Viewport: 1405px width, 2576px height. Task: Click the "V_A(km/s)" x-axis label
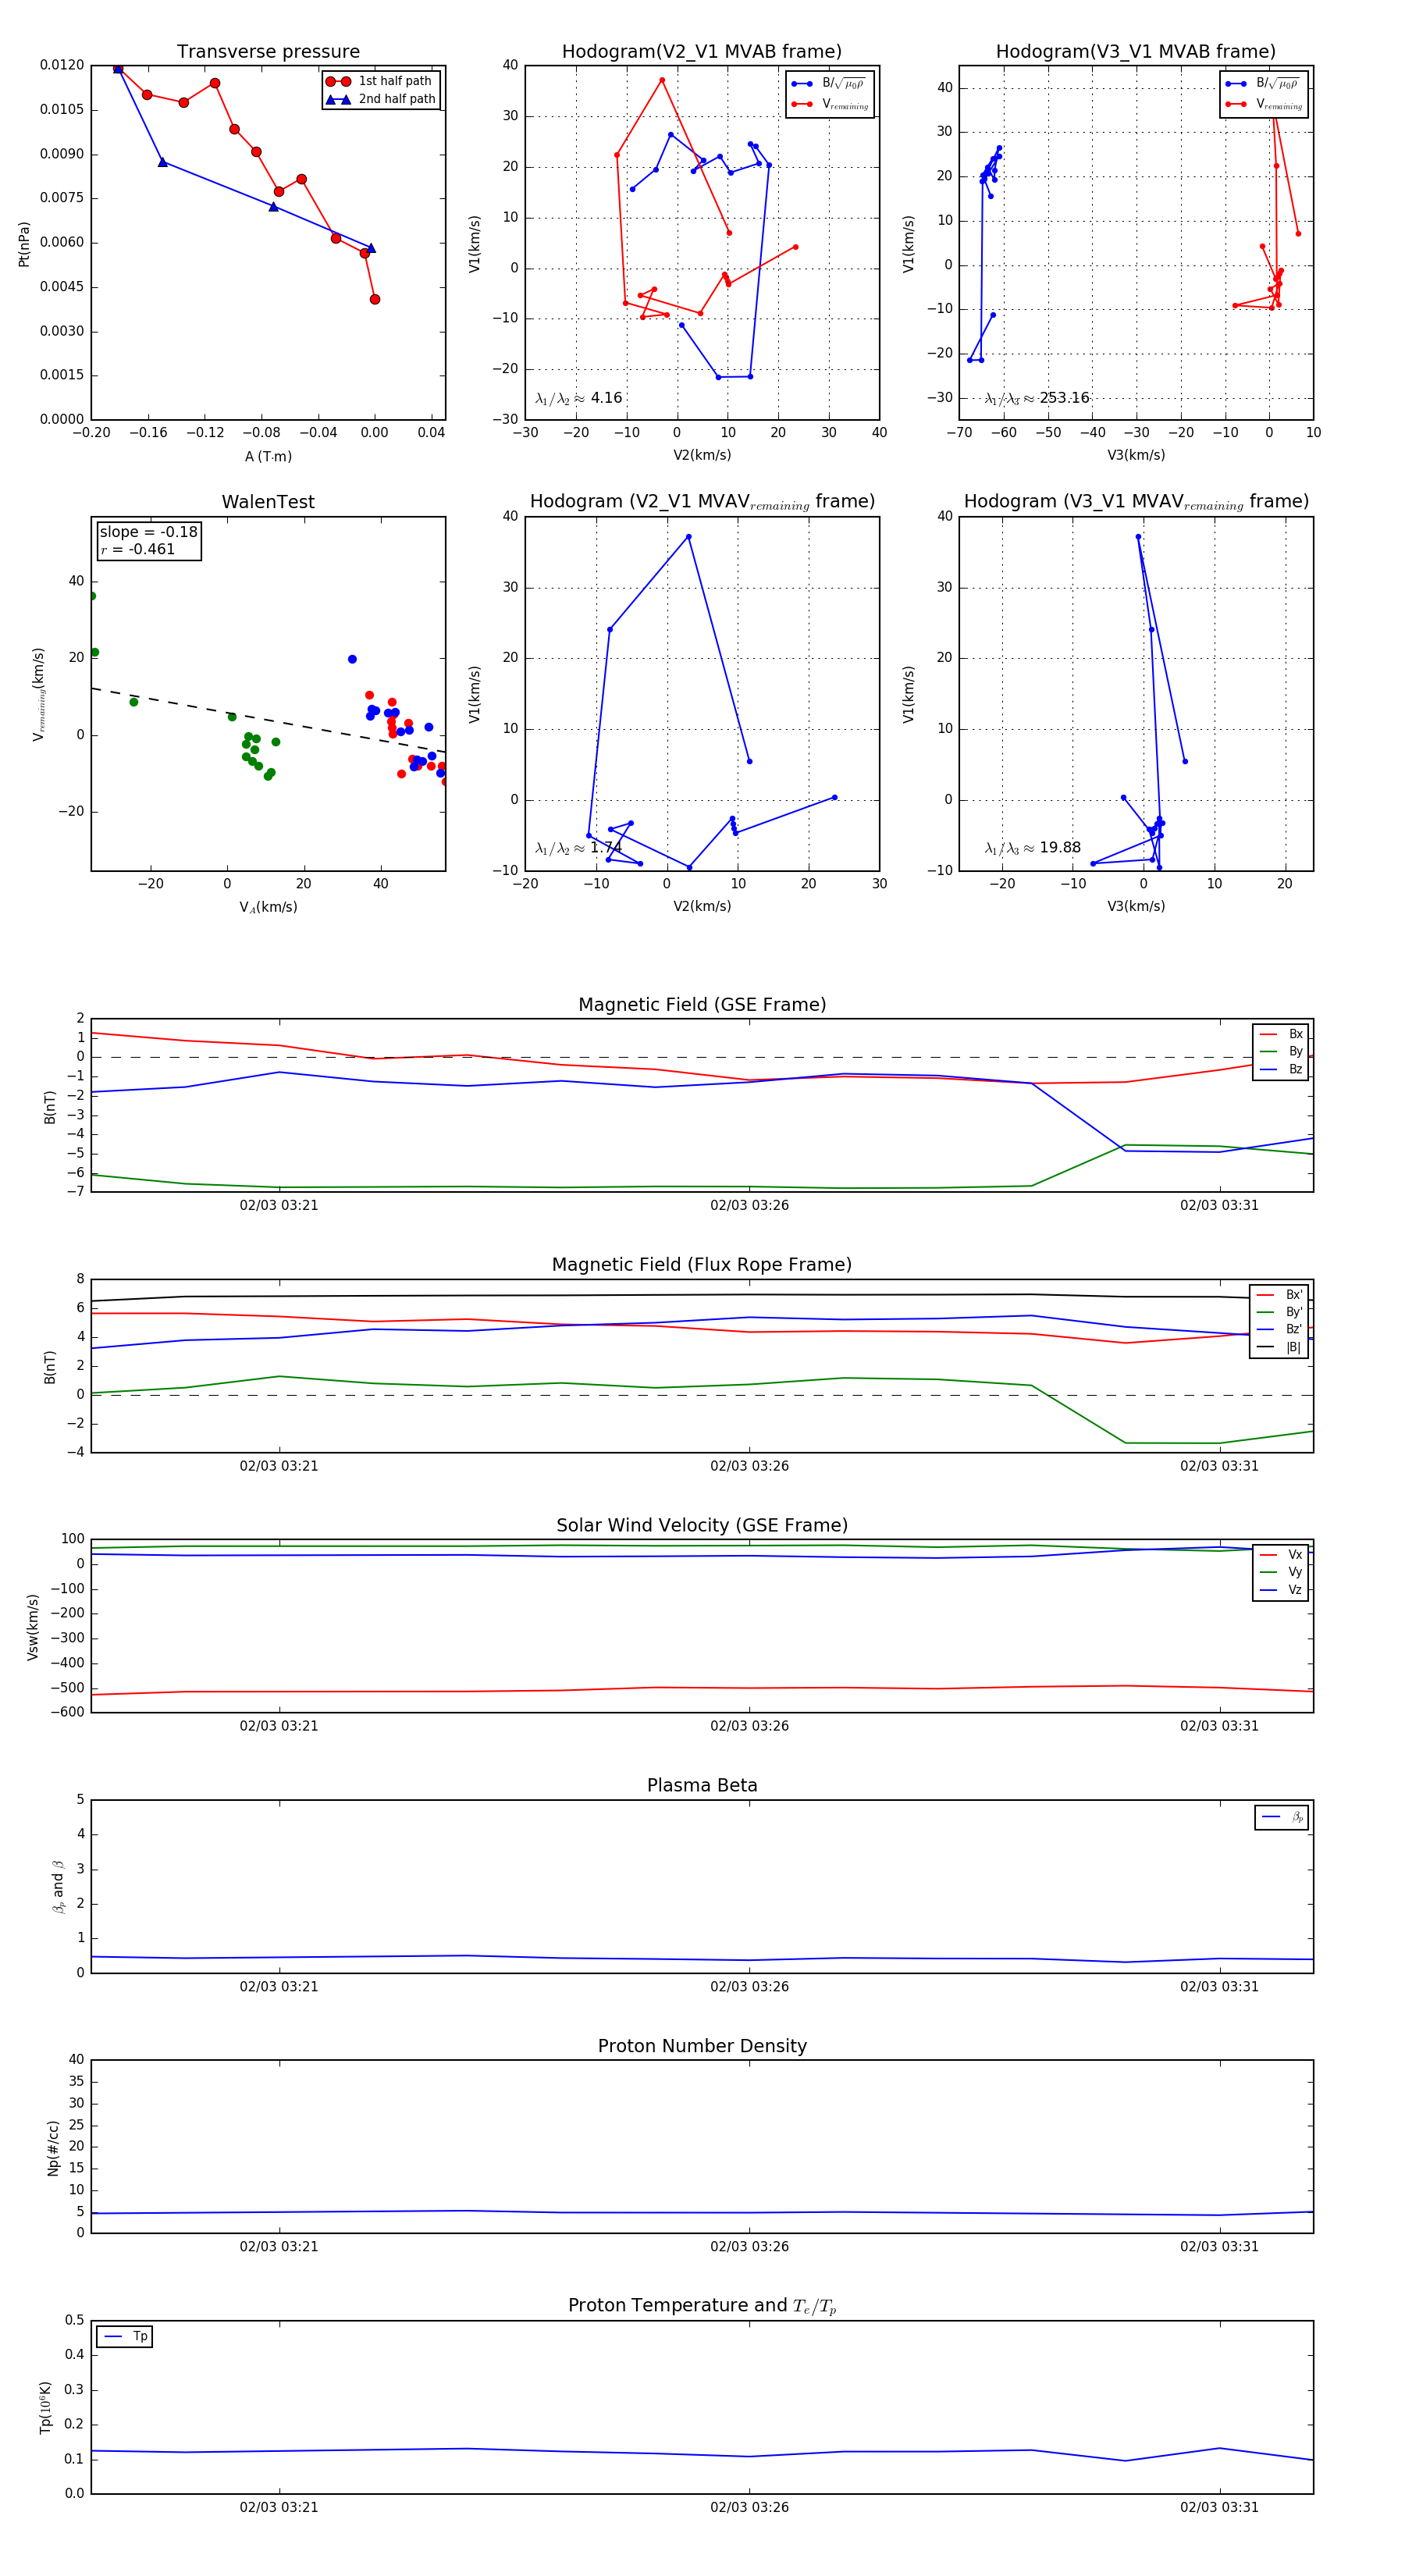[268, 907]
